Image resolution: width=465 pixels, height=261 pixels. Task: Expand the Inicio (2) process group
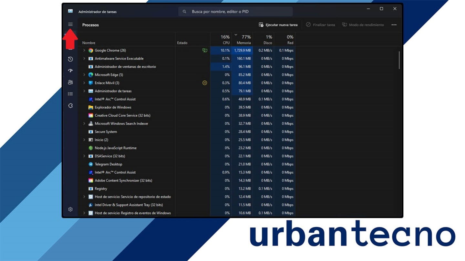(x=84, y=140)
